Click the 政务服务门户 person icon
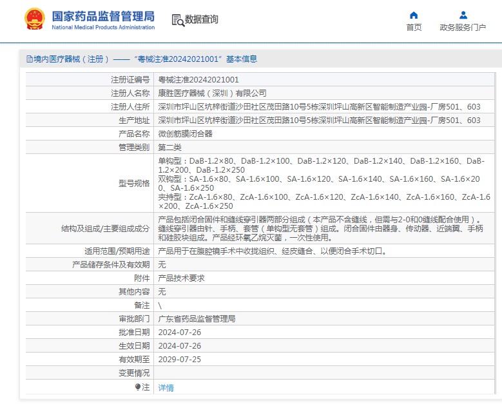This screenshot has width=502, height=406. (x=463, y=15)
